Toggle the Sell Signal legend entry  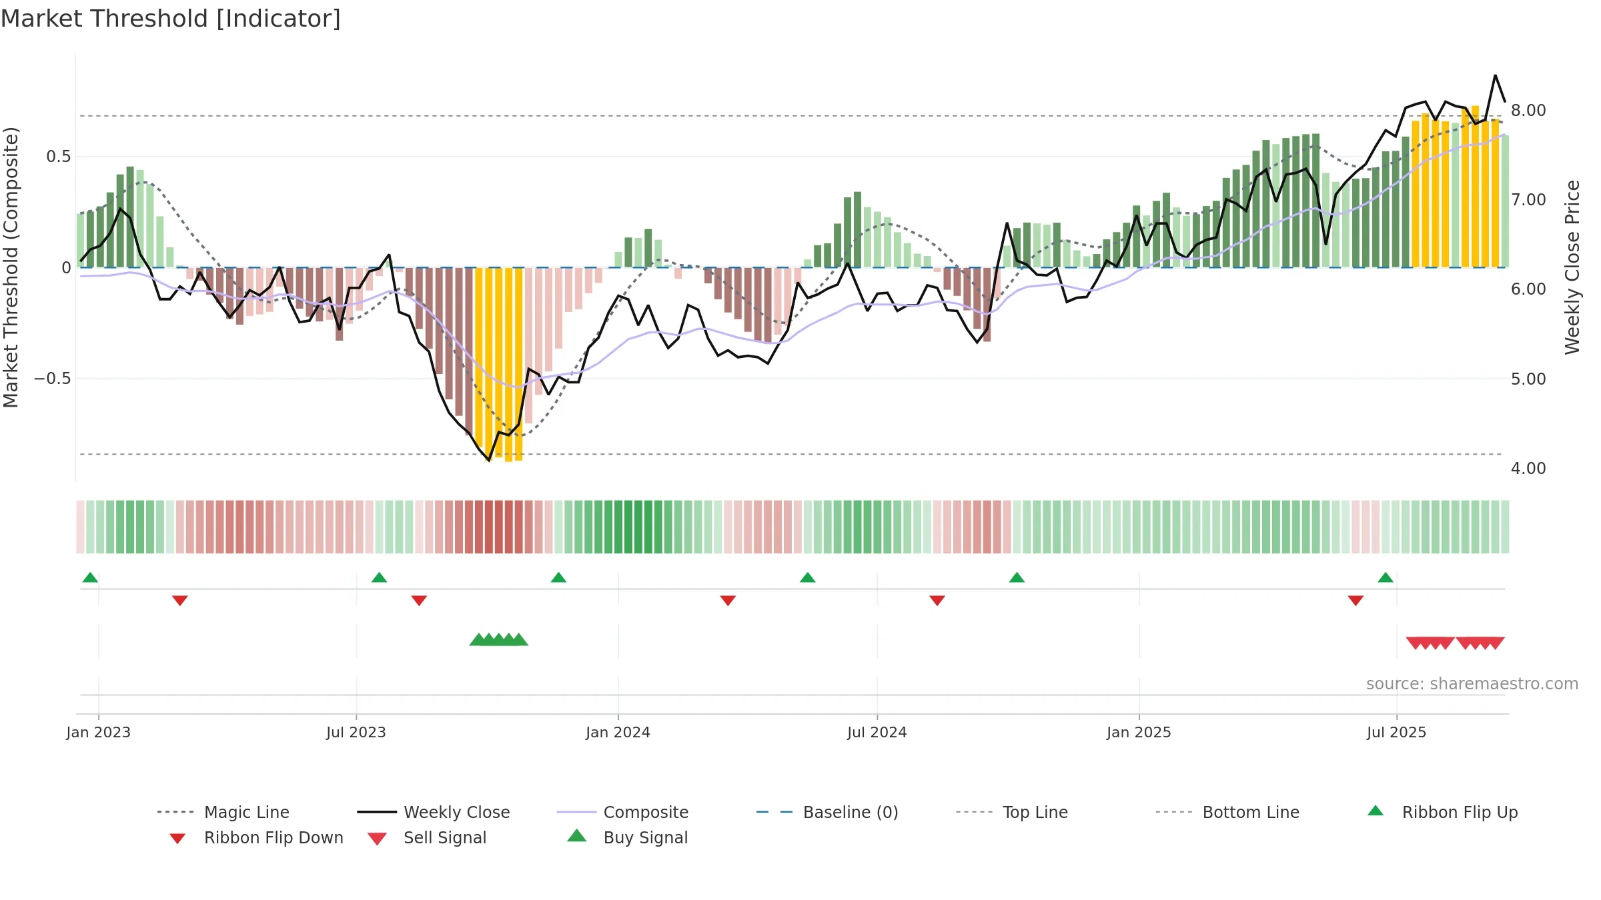point(427,837)
